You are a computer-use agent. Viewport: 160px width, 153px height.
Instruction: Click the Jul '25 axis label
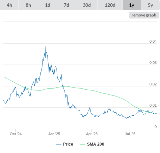point(130,134)
